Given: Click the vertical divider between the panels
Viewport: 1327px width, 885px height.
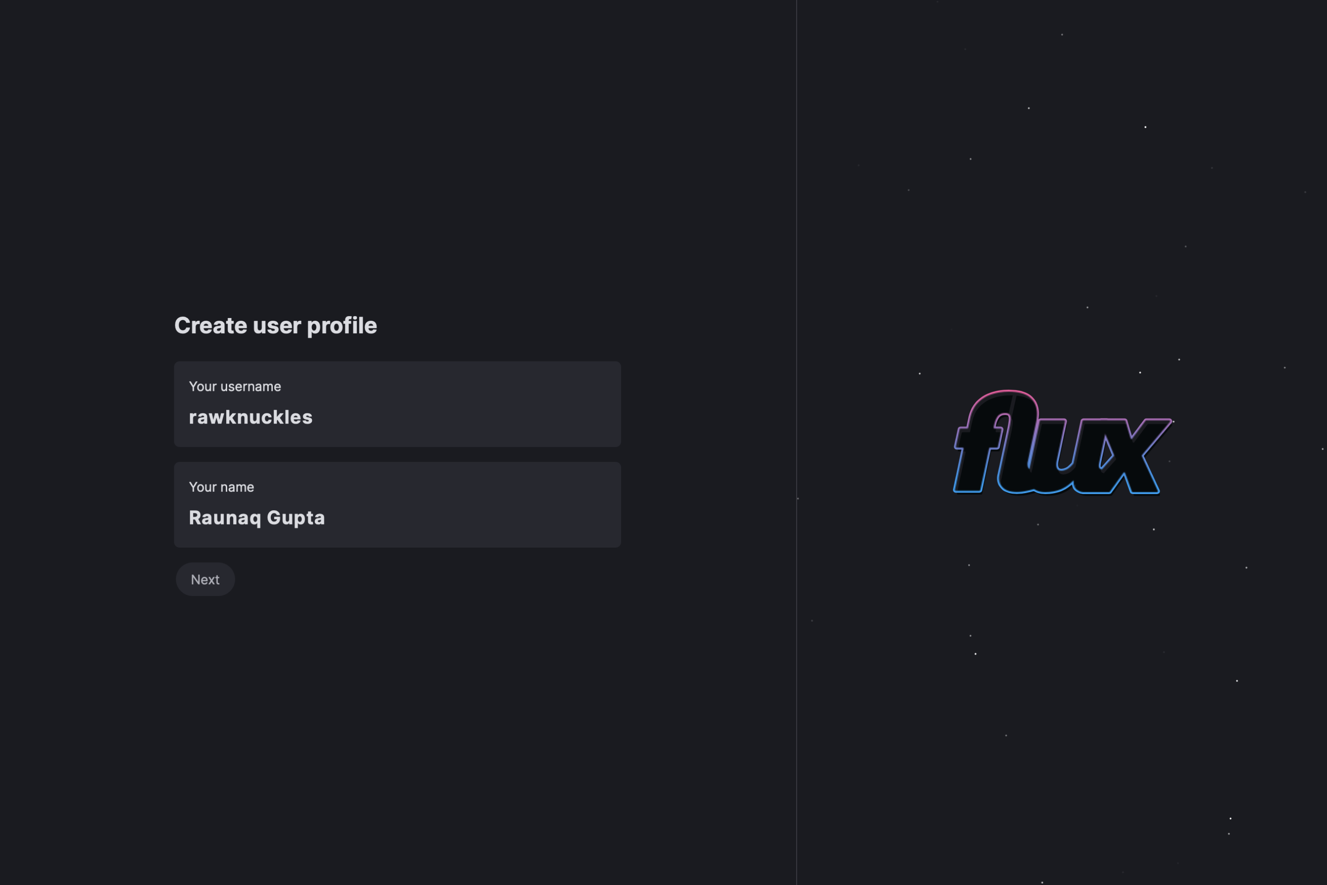Looking at the screenshot, I should pos(796,442).
